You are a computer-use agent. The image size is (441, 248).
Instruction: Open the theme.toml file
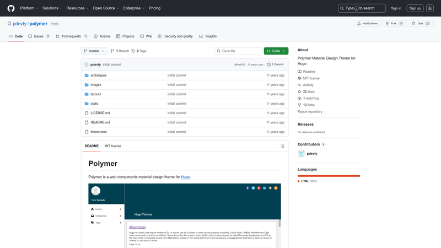pyautogui.click(x=99, y=132)
